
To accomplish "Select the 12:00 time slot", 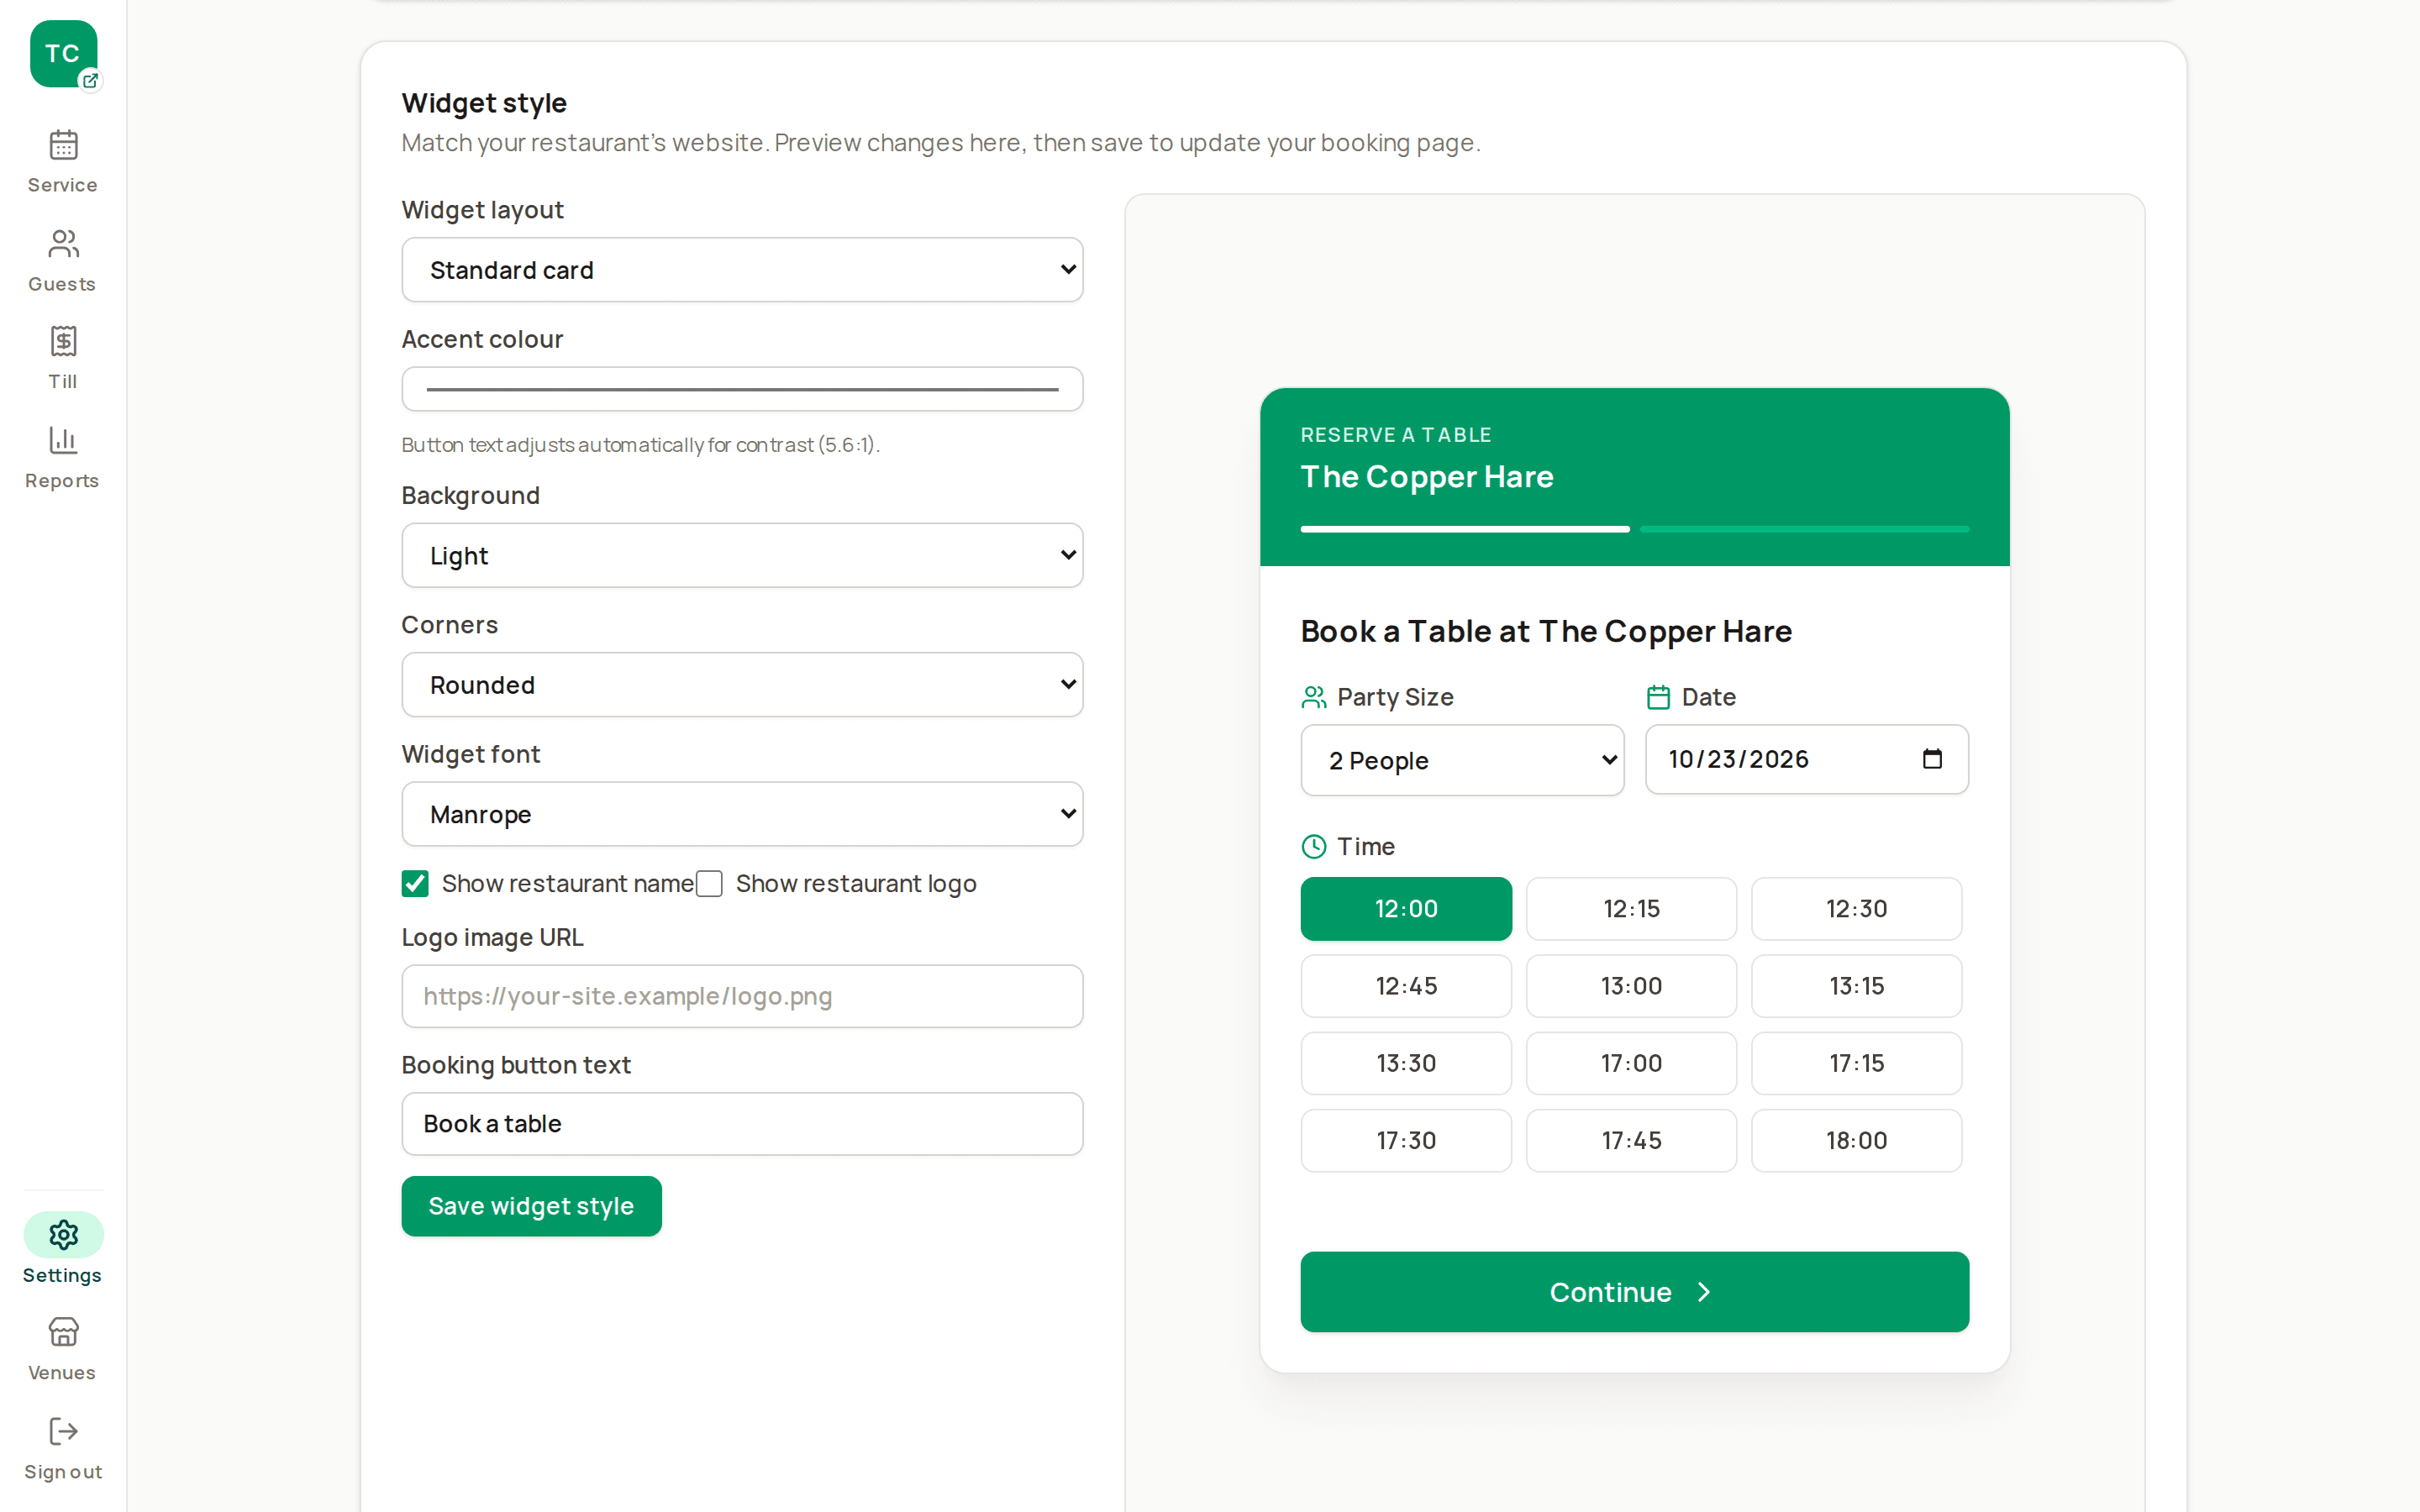I will point(1406,909).
